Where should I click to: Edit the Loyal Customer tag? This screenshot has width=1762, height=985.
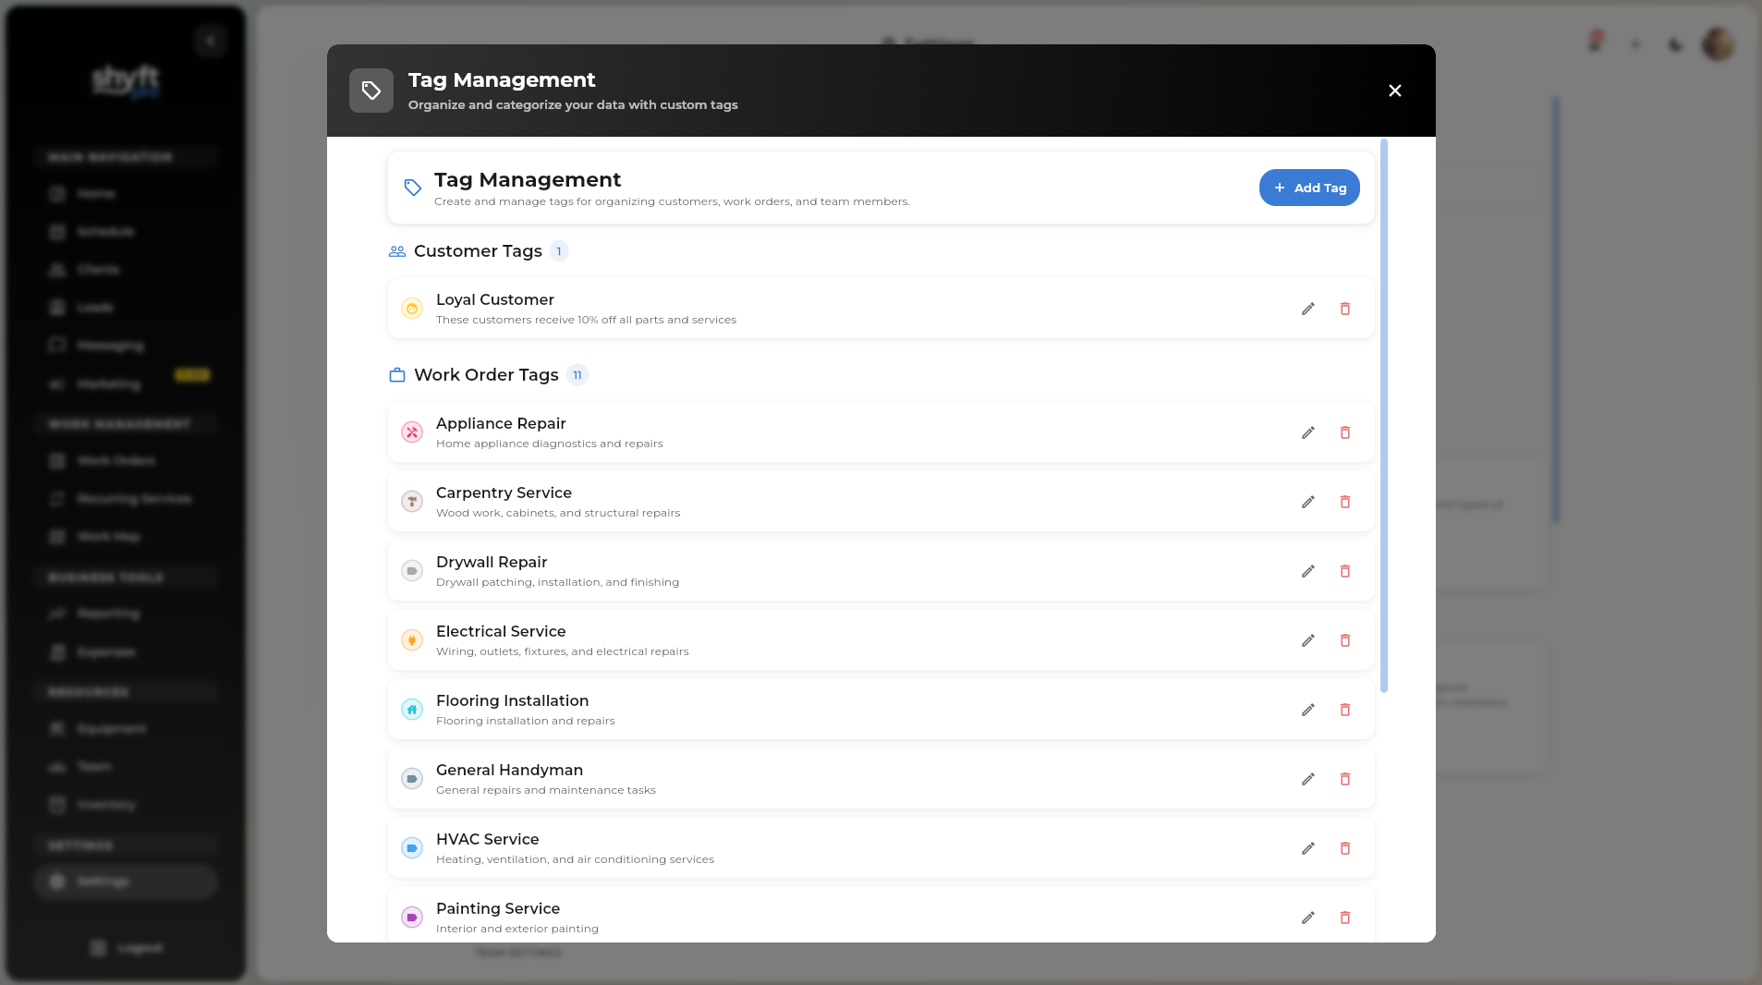point(1306,309)
